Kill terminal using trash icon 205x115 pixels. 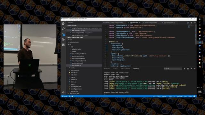coord(188,69)
